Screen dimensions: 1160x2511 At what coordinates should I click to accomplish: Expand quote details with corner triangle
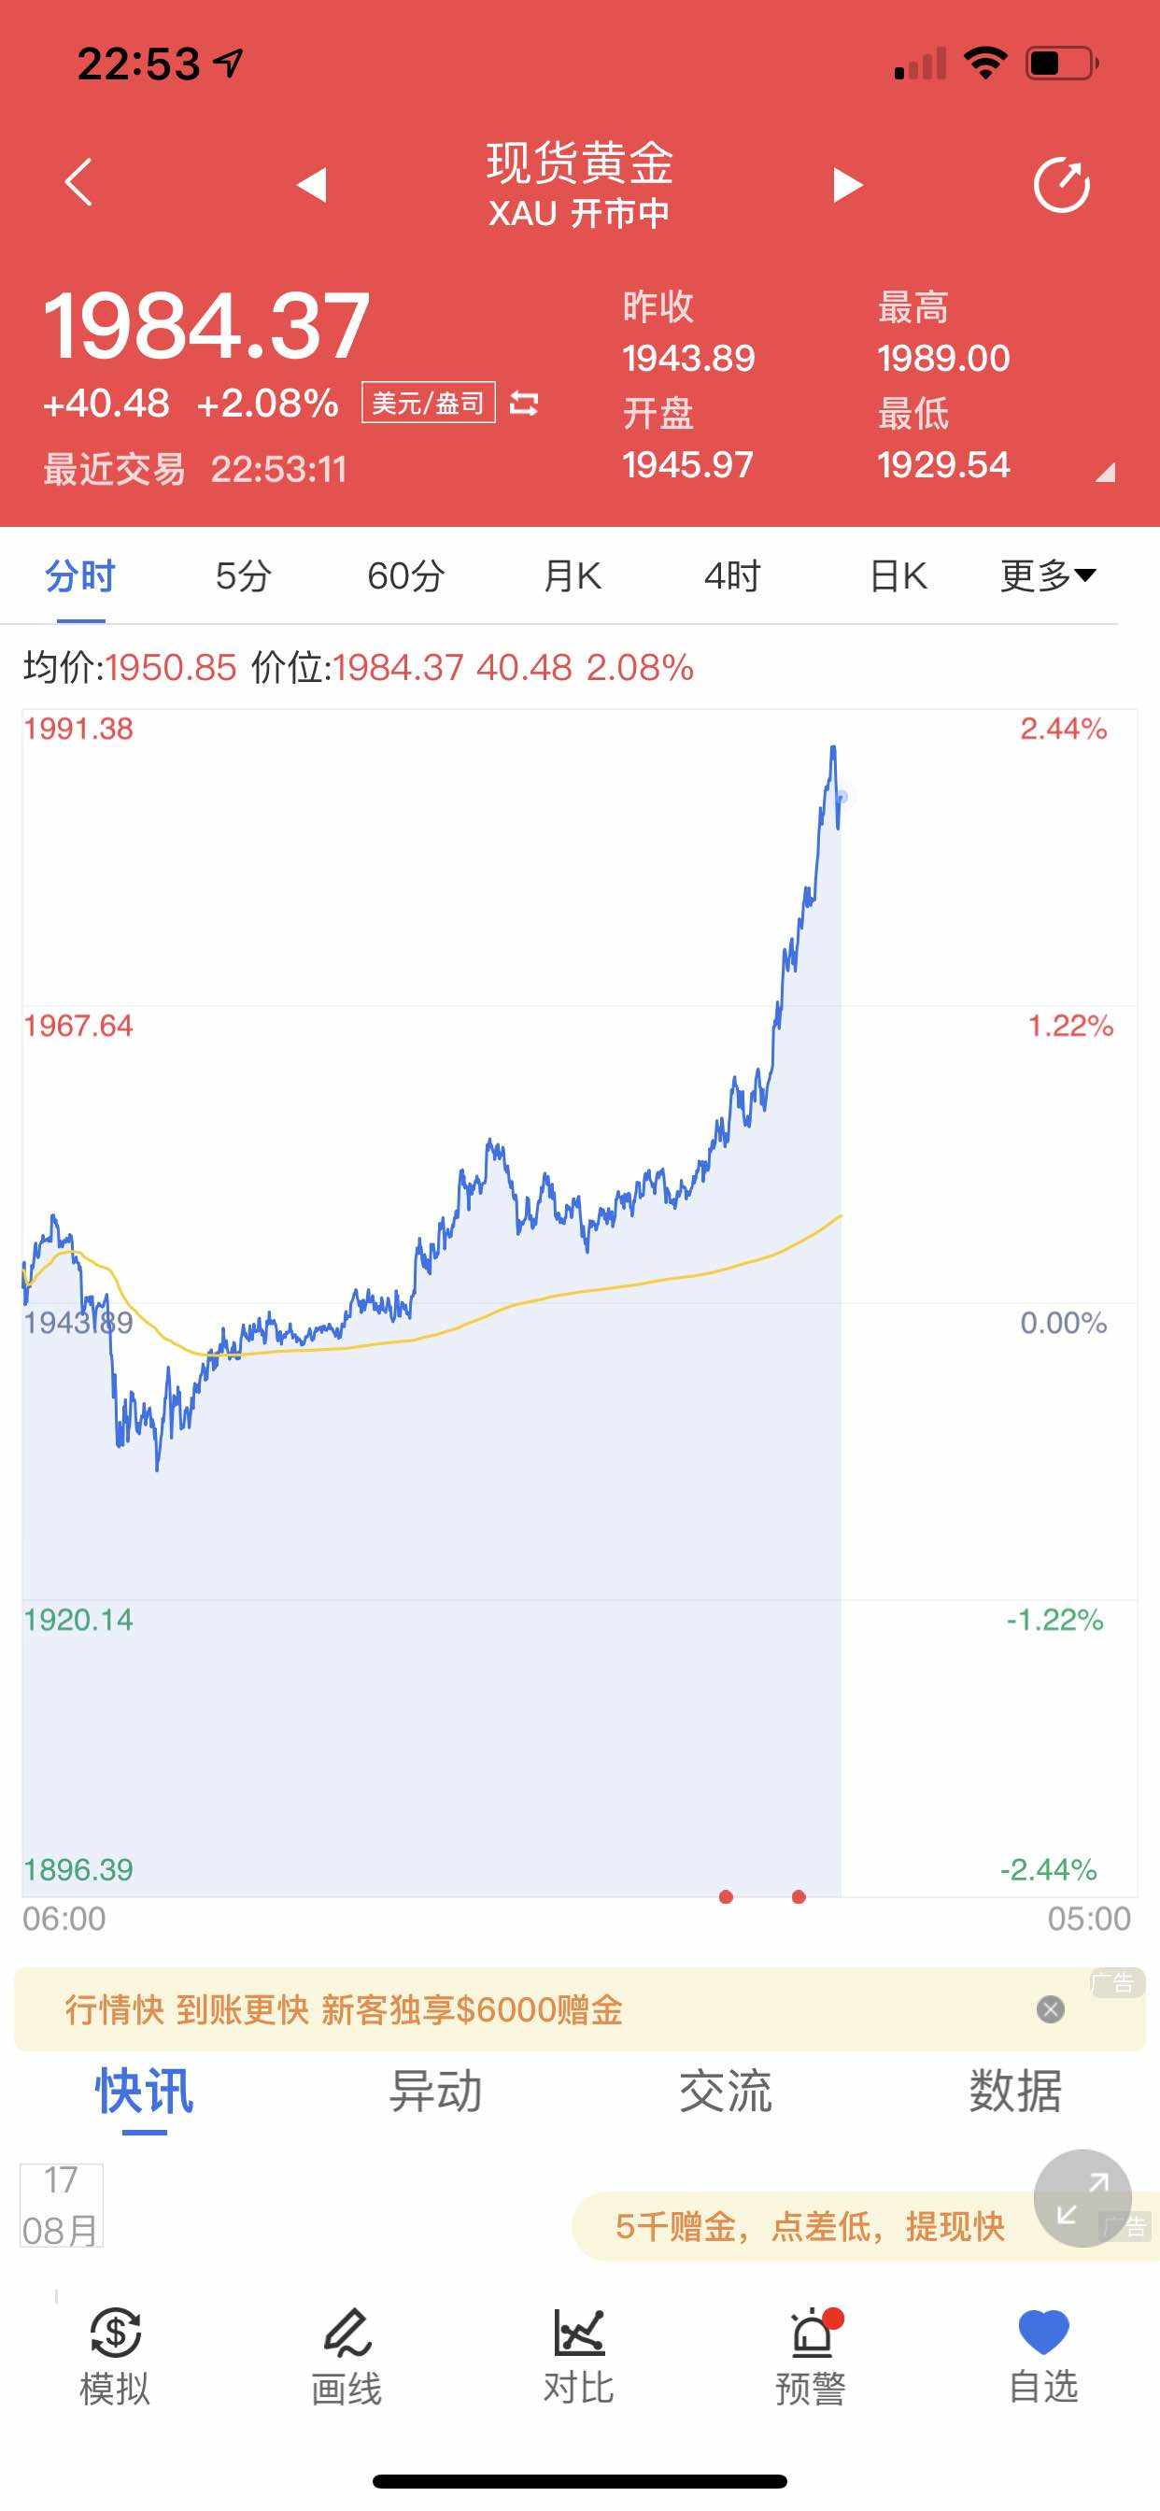pos(1105,473)
